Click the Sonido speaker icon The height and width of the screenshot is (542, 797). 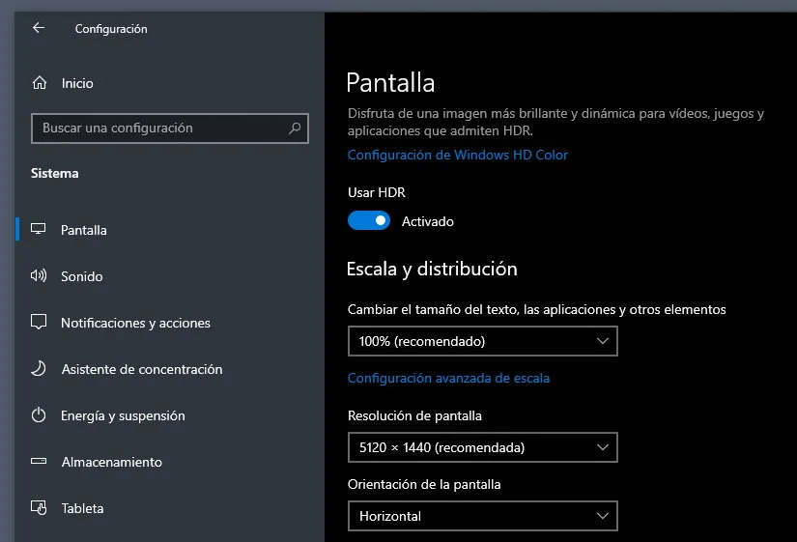pos(39,275)
